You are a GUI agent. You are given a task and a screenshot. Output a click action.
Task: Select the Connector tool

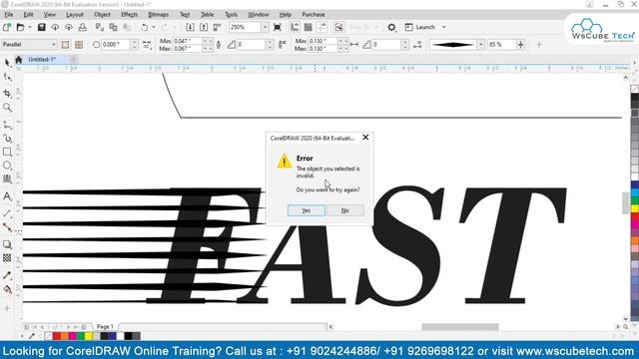(7, 227)
